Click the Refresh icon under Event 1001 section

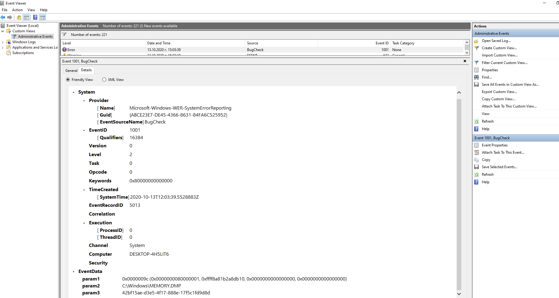tap(476, 175)
